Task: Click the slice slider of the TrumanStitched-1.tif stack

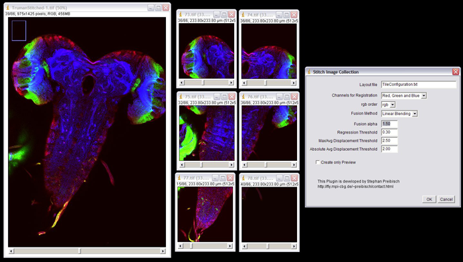Action: 87,251
